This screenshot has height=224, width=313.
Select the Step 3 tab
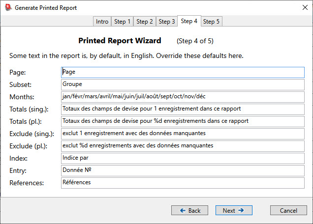tap(167, 22)
